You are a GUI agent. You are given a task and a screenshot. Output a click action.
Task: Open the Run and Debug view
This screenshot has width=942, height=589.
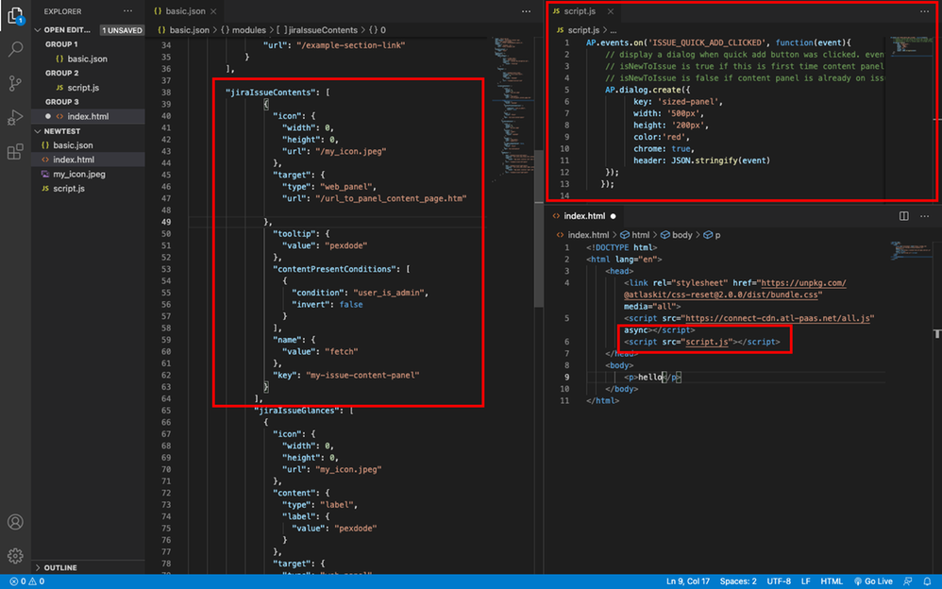pyautogui.click(x=15, y=117)
